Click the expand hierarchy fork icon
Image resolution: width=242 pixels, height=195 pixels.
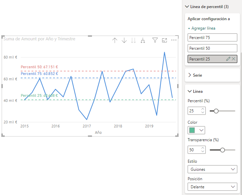[143, 40]
